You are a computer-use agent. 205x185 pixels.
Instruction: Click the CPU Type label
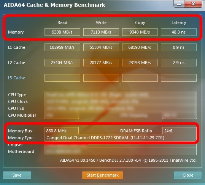(x=17, y=95)
